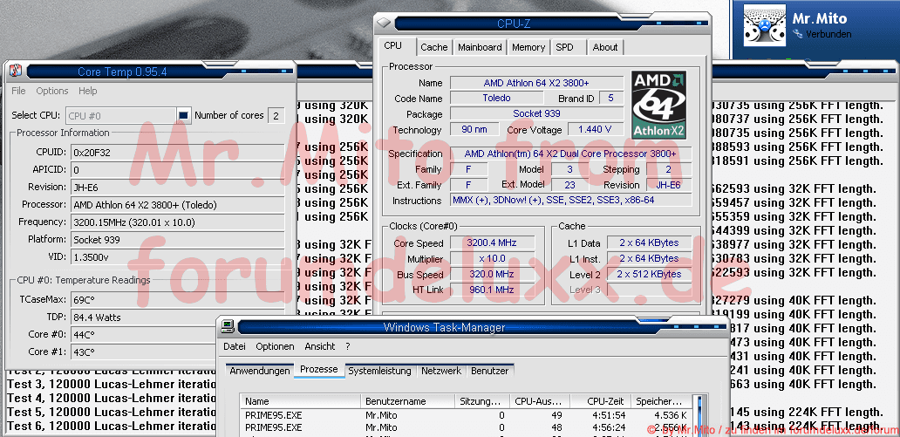Click the Task-Manager process list scrollbar
The height and width of the screenshot is (437, 900).
698,414
